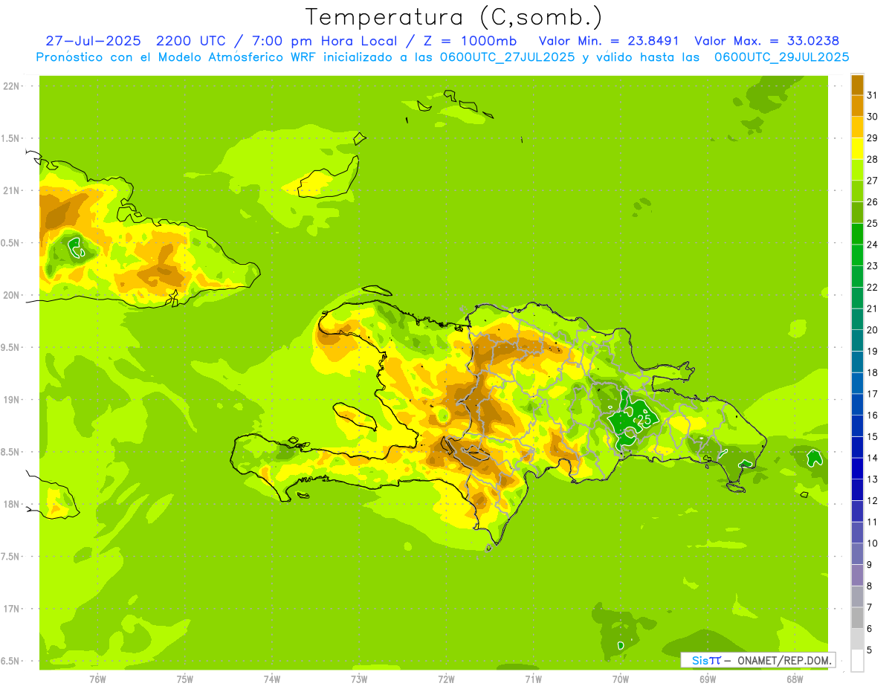Click the white legend swatch below 5
The width and height of the screenshot is (892, 689).
tap(857, 661)
